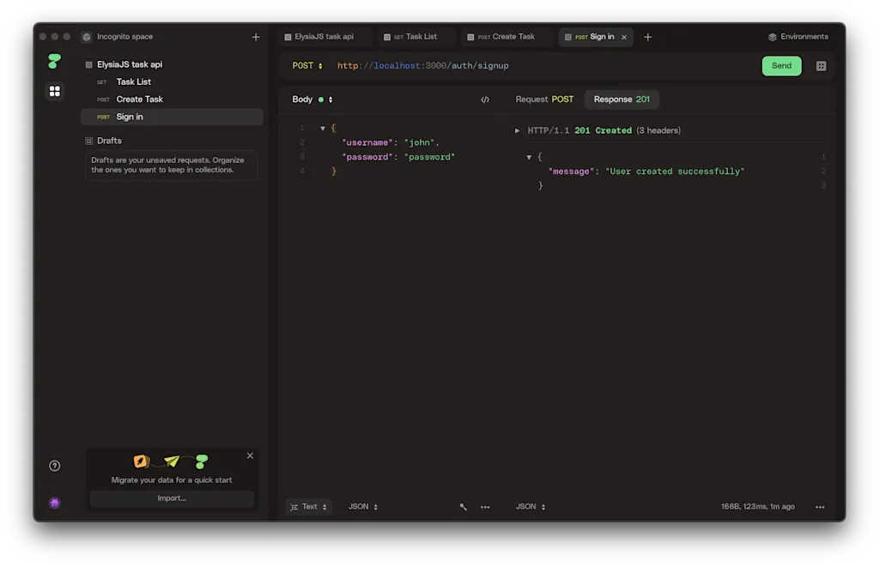Image resolution: width=879 pixels, height=566 pixels.
Task: Open the collections grid view icon
Action: pos(54,91)
